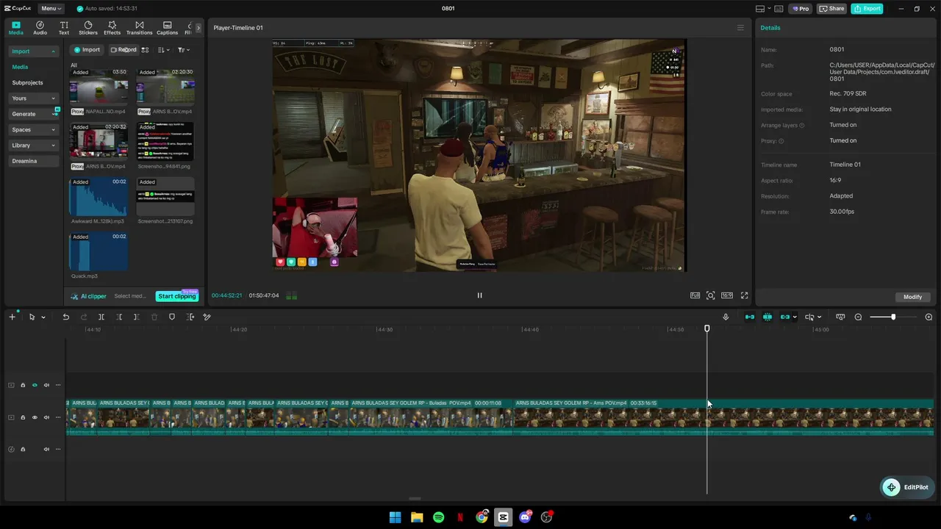This screenshot has height=529, width=941.
Task: Hide the upper empty video track
Action: [35, 385]
